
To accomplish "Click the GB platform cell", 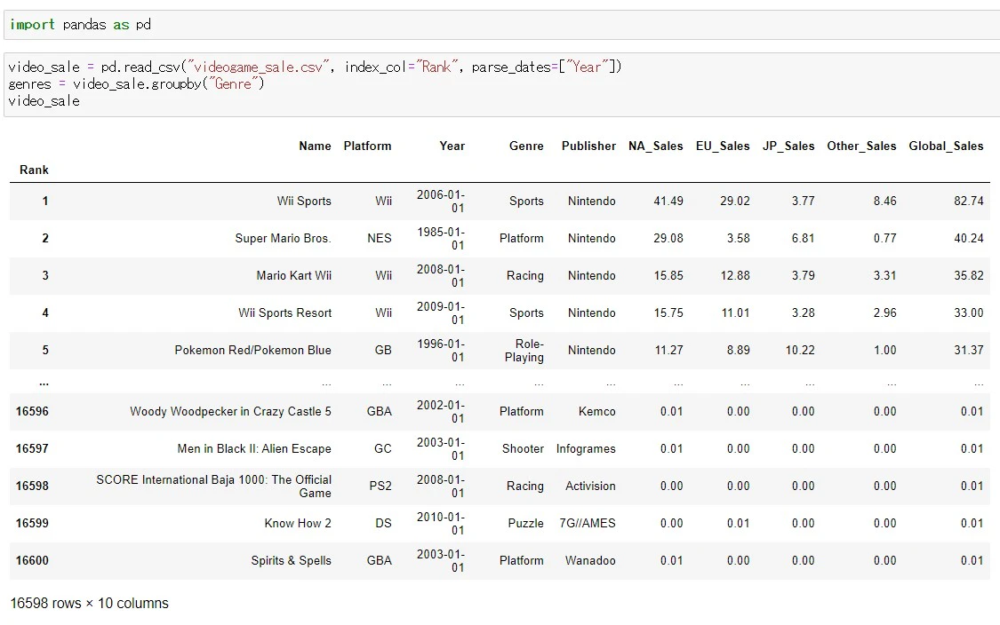I will (383, 351).
